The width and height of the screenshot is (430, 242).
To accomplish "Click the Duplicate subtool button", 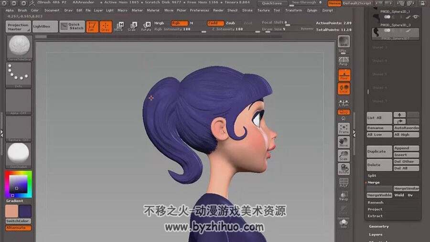I will (x=379, y=151).
